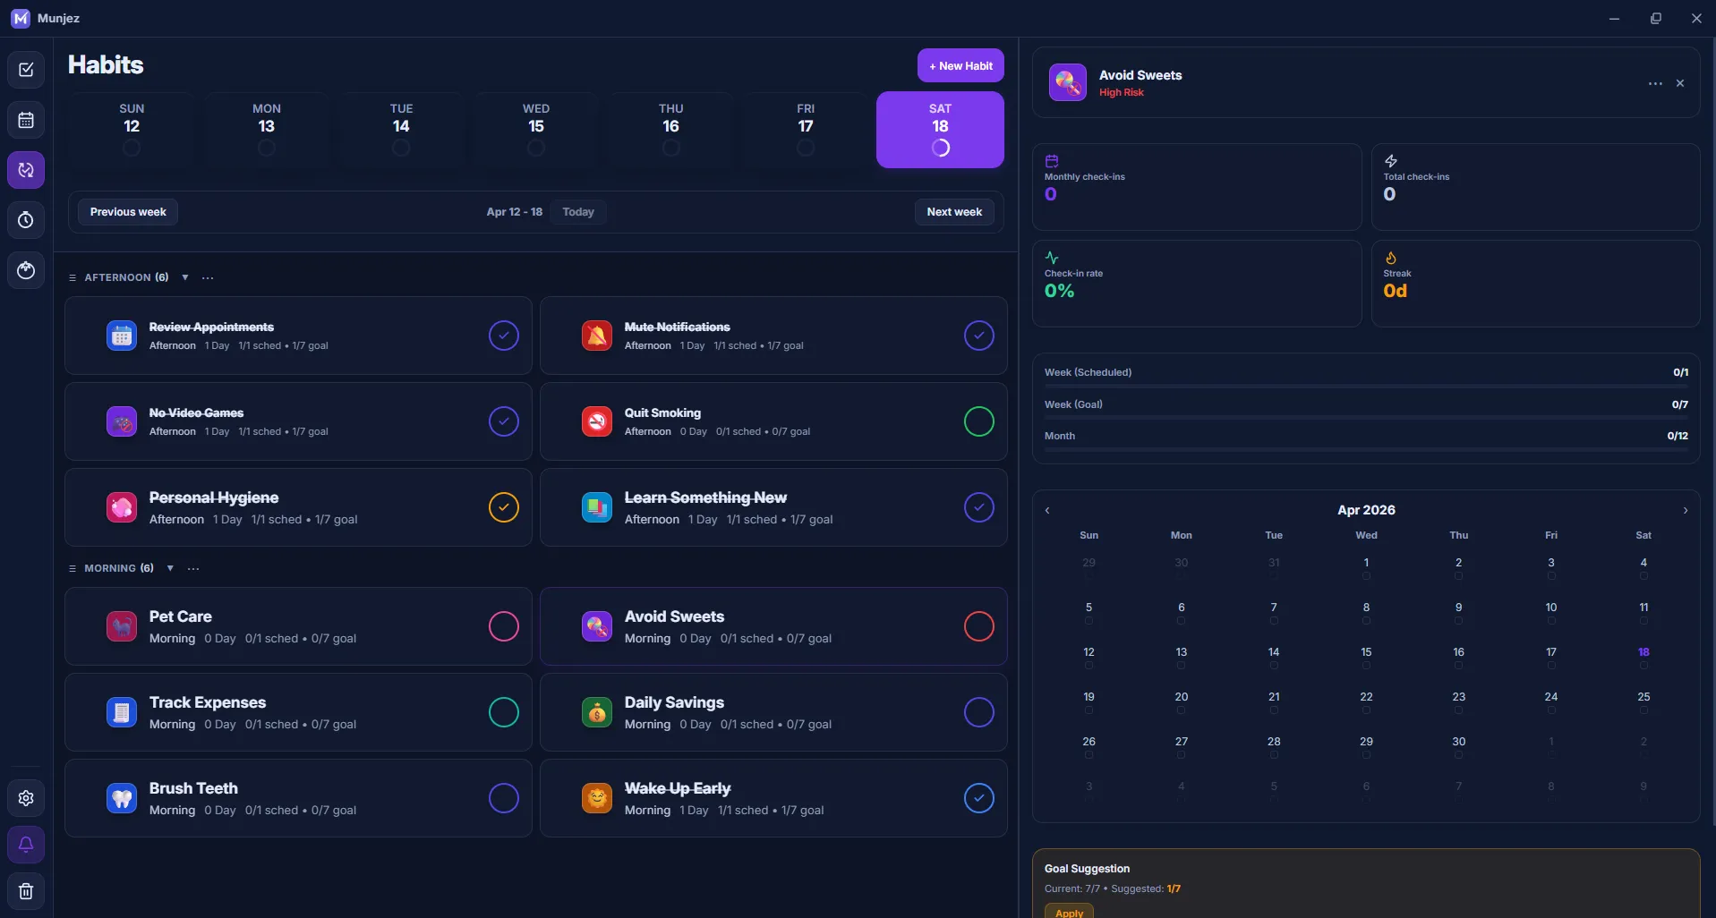Viewport: 1716px width, 918px height.
Task: Click Quit Smoking habit icon
Action: click(597, 421)
